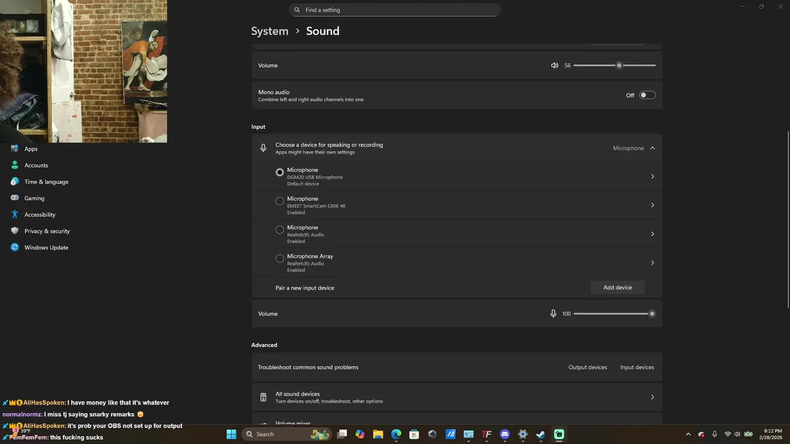This screenshot has width=790, height=444.
Task: Open the Windows Start menu
Action: pos(231,434)
